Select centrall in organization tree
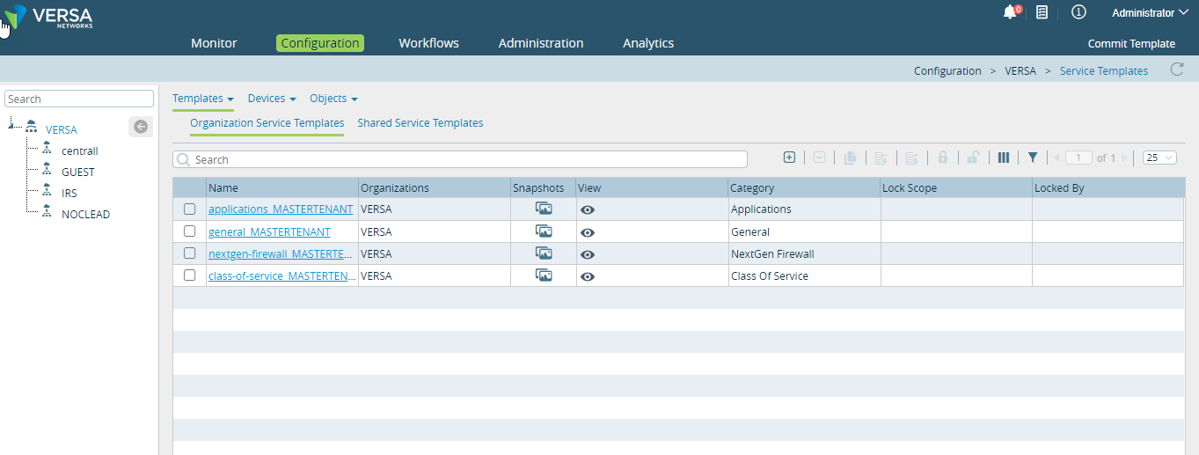Viewport: 1199px width, 455px height. coord(80,150)
